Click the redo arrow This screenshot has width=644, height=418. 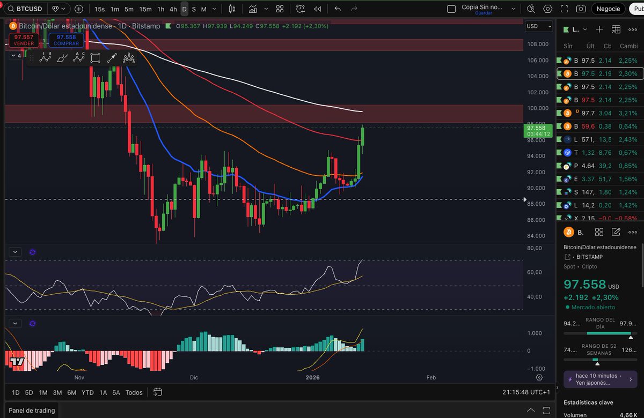354,9
